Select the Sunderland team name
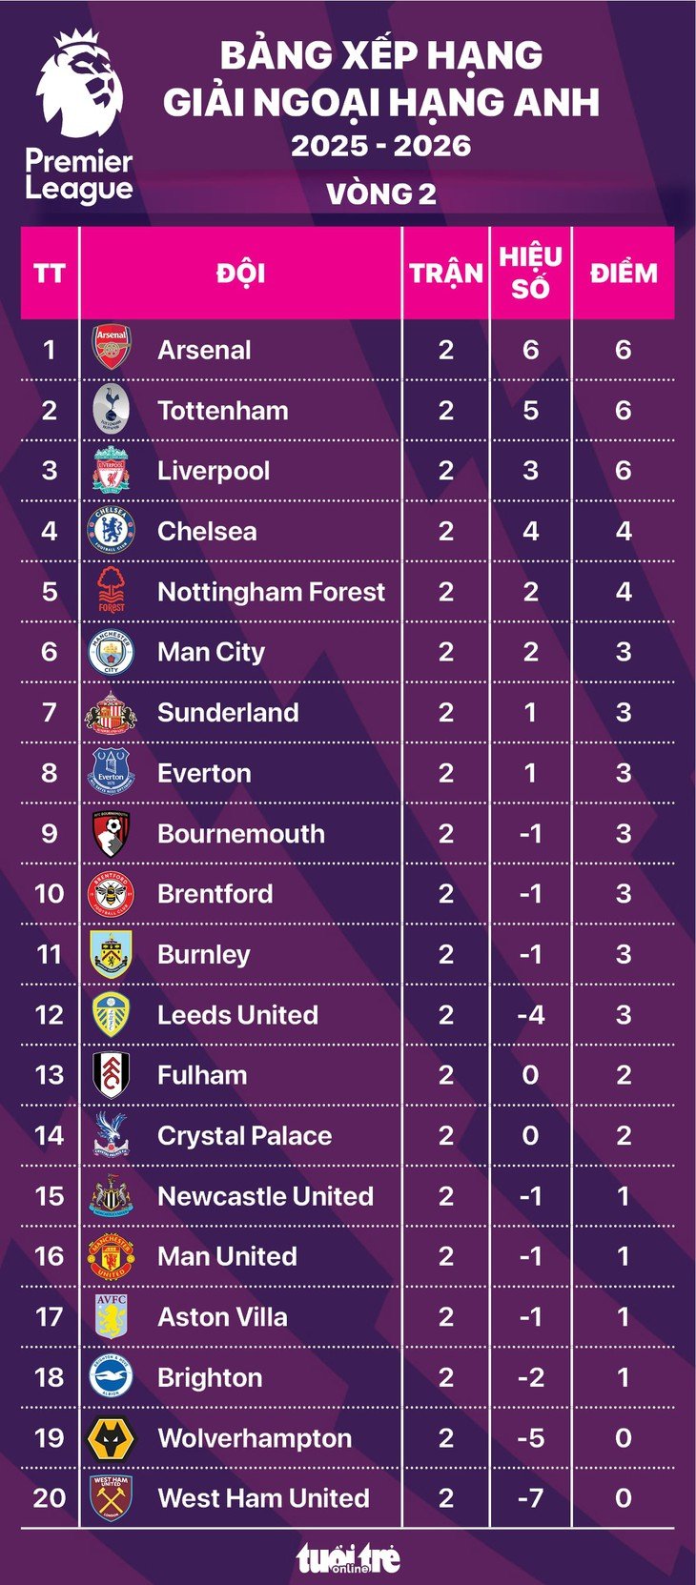Screen dimensions: 696x1585 coord(228,712)
